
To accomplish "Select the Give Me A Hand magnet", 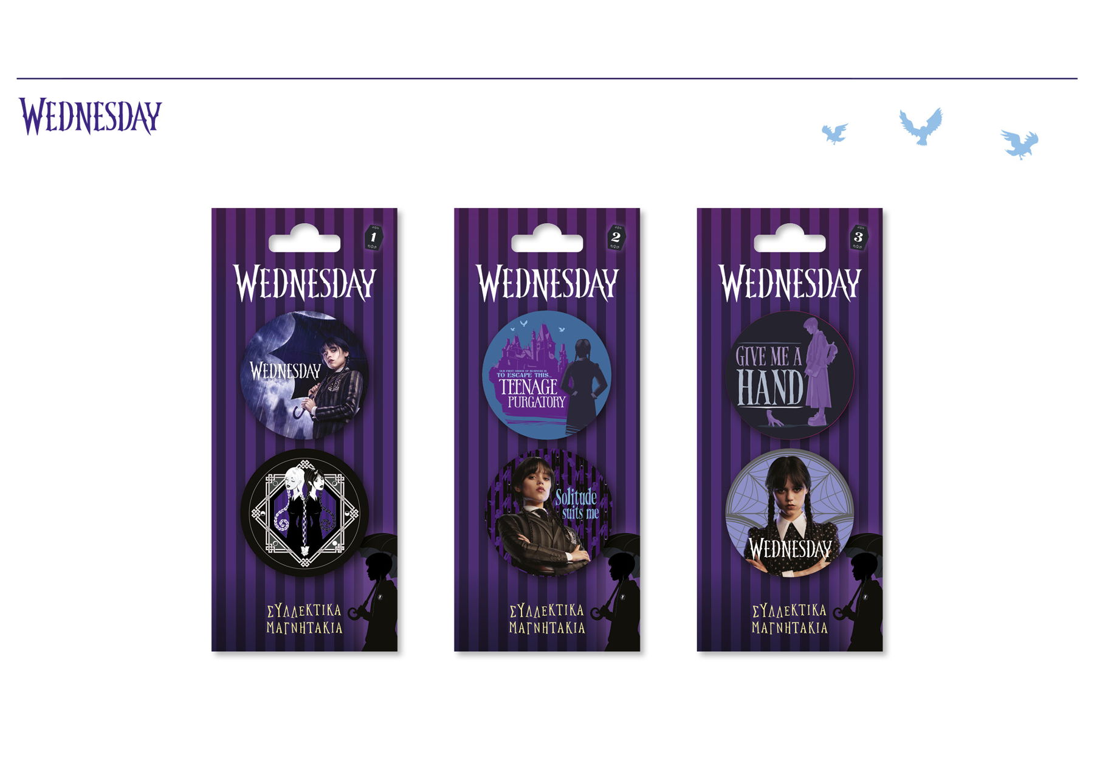I will coord(790,375).
